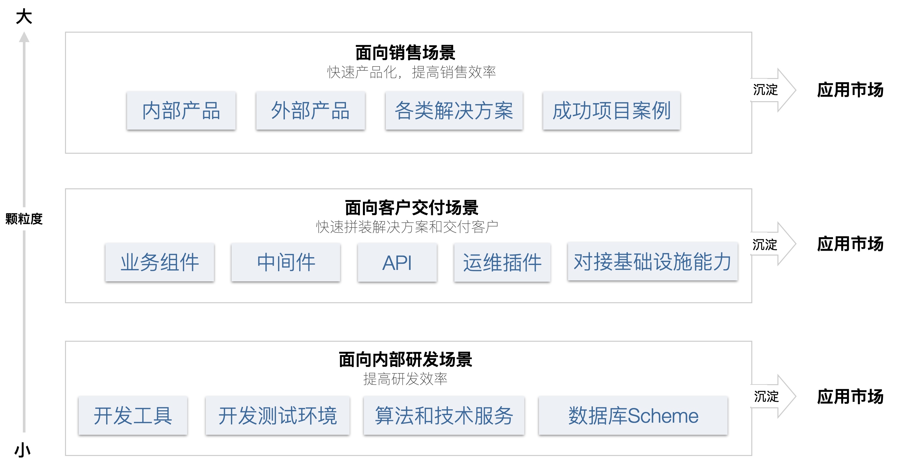Click the 运维插件 box
The width and height of the screenshot is (897, 470).
[x=502, y=262]
